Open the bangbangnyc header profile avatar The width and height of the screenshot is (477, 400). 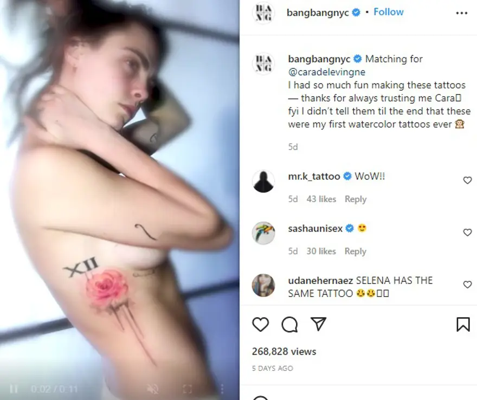click(x=263, y=12)
